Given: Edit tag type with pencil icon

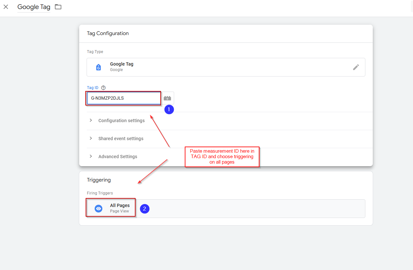Looking at the screenshot, I should click(x=356, y=67).
